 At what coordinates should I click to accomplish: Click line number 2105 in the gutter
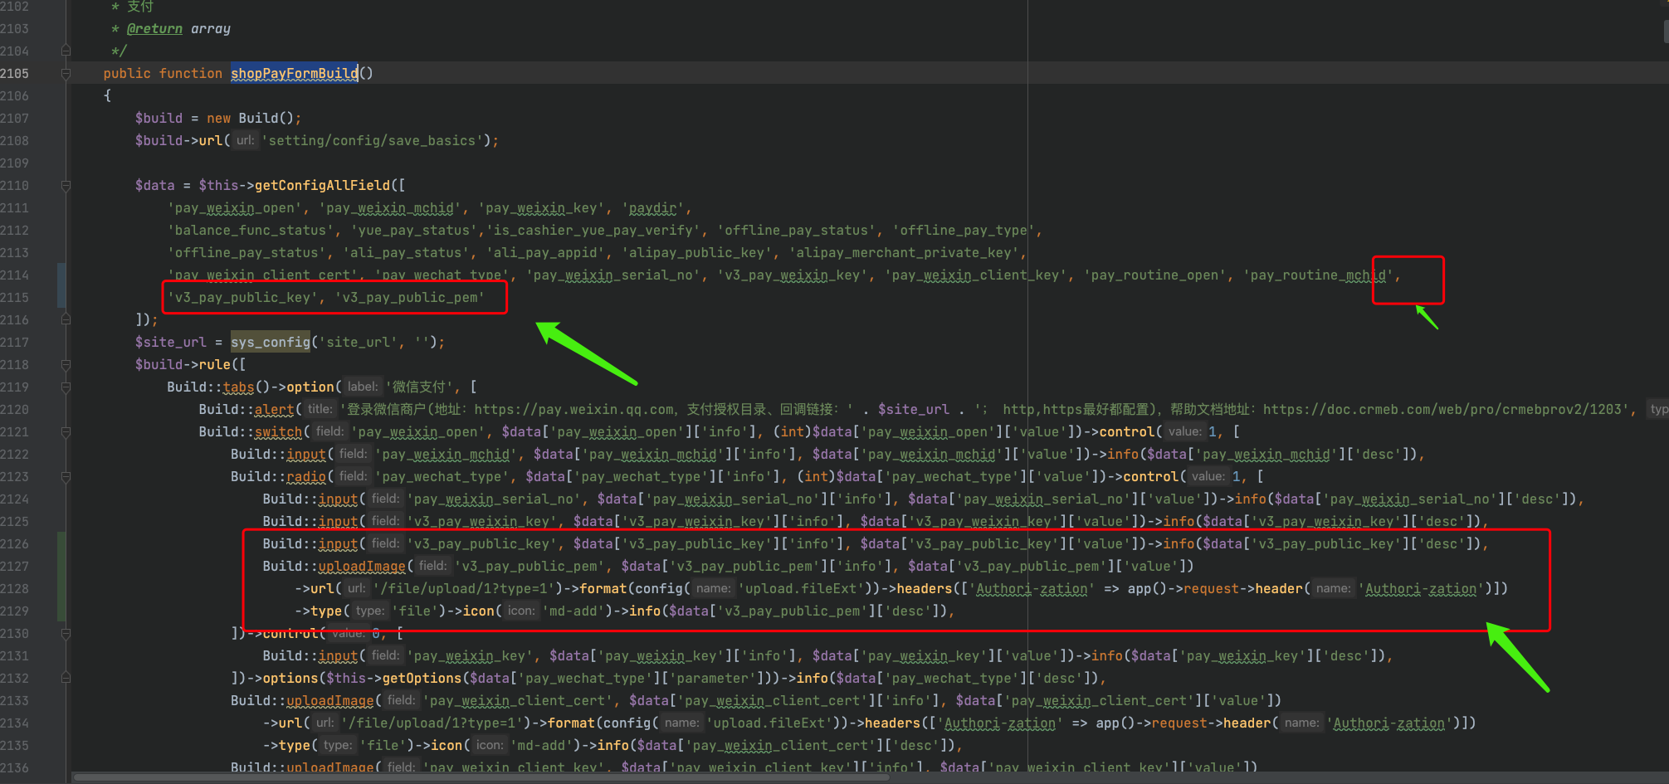15,74
